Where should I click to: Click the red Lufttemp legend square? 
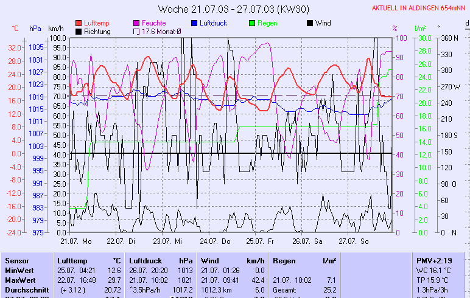pyautogui.click(x=79, y=23)
